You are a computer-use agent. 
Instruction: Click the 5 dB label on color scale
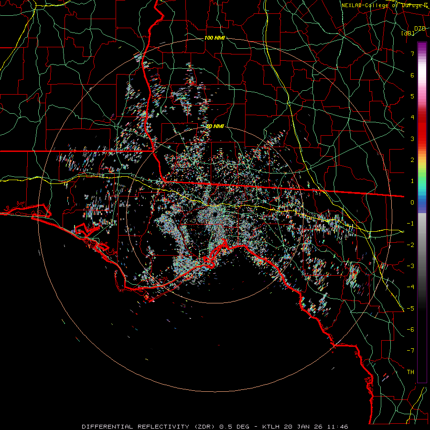pyautogui.click(x=412, y=96)
